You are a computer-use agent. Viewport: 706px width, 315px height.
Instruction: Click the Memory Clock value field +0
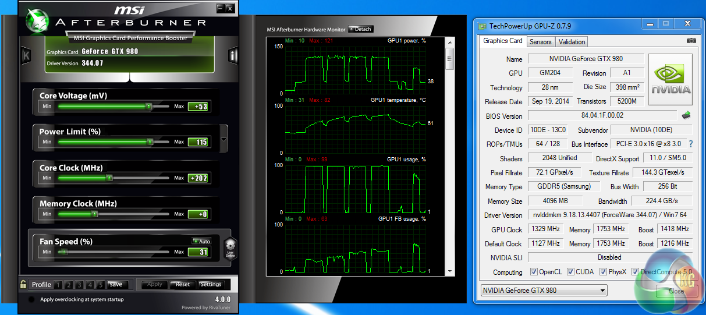(x=198, y=214)
